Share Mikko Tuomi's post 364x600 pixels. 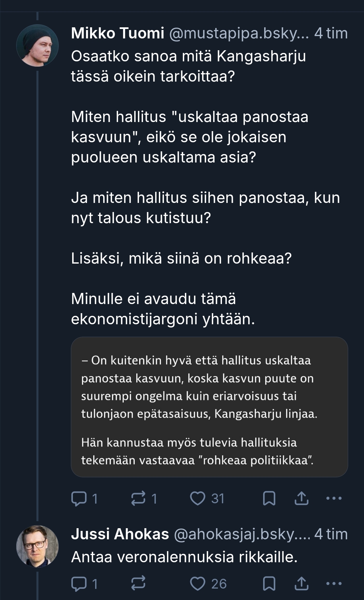coord(301,499)
